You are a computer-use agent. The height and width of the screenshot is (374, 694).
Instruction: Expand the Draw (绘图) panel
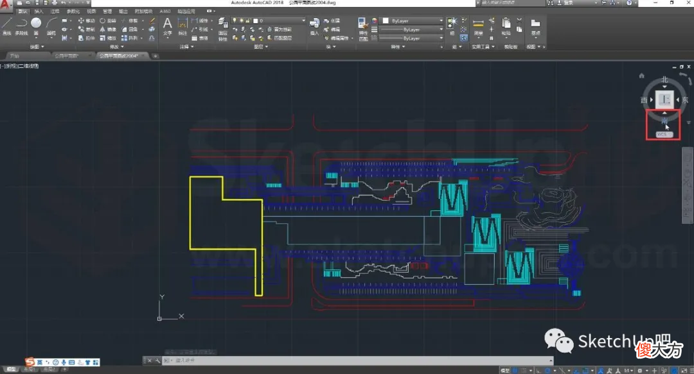(37, 46)
